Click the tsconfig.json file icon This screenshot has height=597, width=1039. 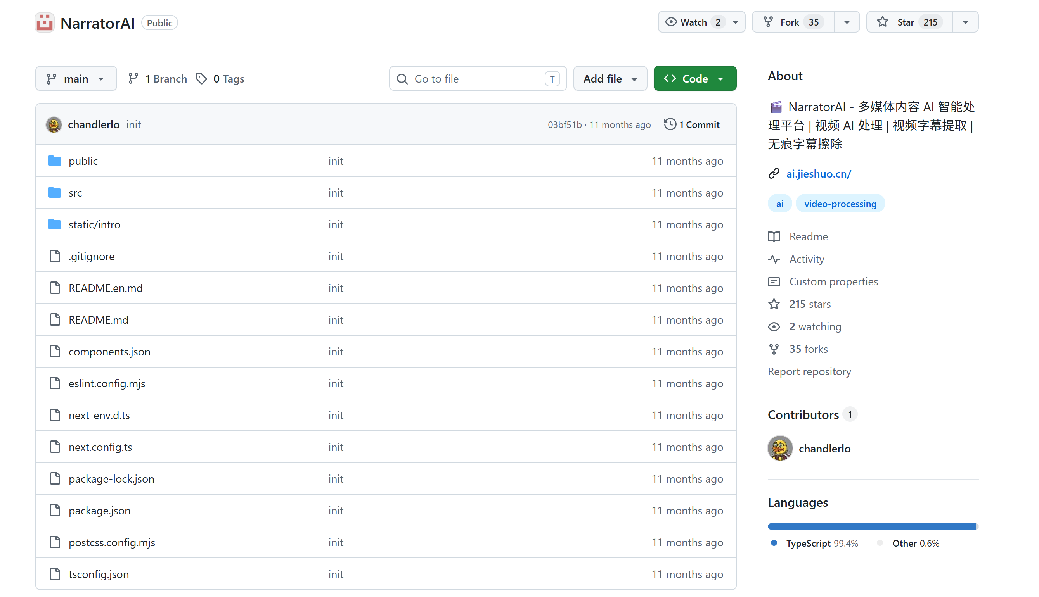click(x=55, y=574)
